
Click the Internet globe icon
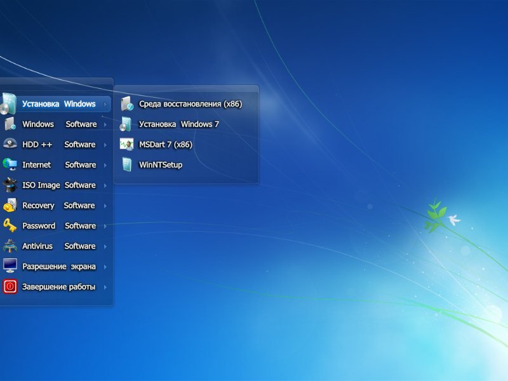pos(10,164)
